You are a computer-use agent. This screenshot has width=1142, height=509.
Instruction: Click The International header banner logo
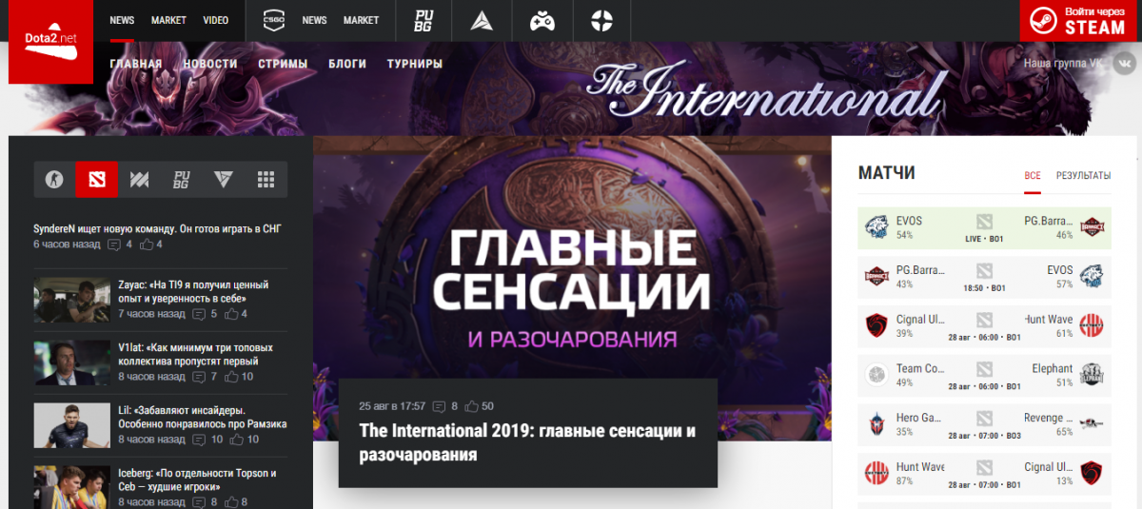point(765,92)
